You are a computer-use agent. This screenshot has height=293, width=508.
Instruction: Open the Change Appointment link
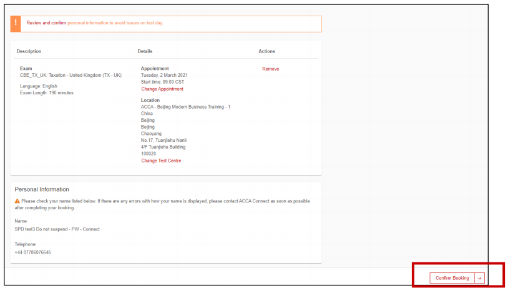[x=162, y=89]
